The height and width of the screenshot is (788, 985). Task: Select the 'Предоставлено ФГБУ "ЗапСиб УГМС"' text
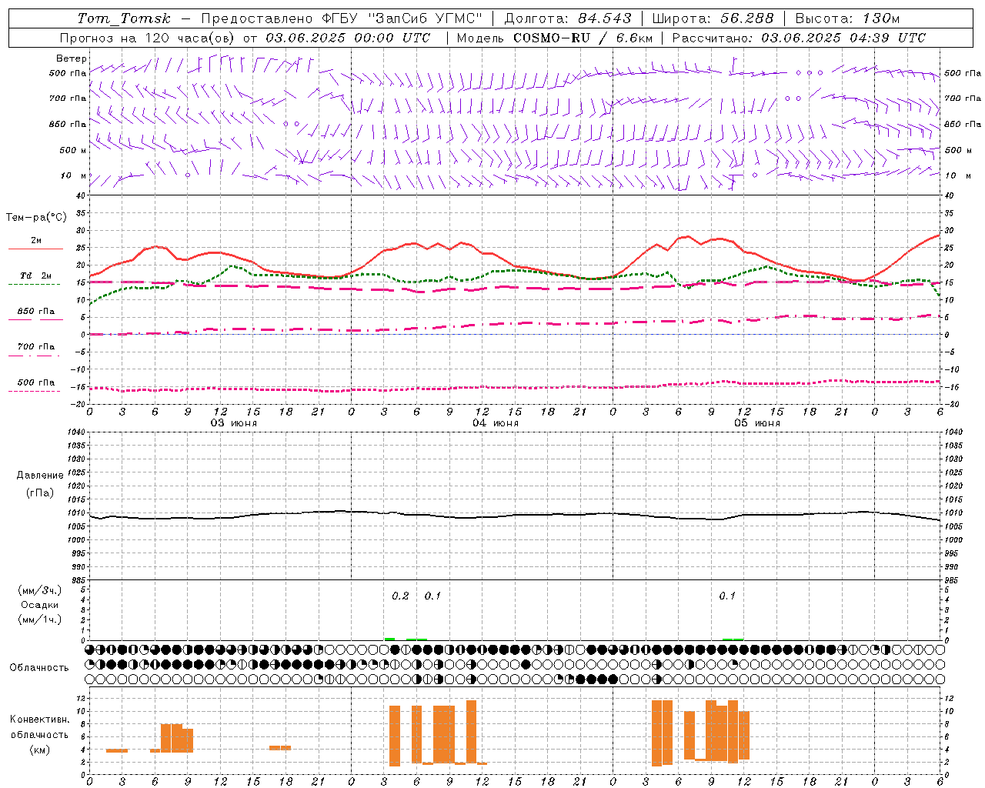click(341, 18)
